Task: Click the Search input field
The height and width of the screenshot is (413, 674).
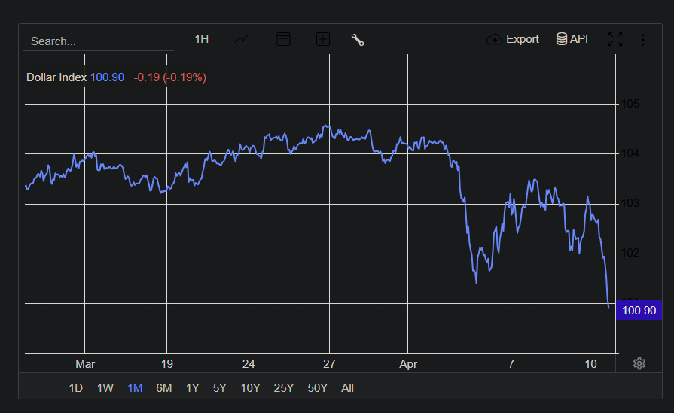Action: point(99,41)
